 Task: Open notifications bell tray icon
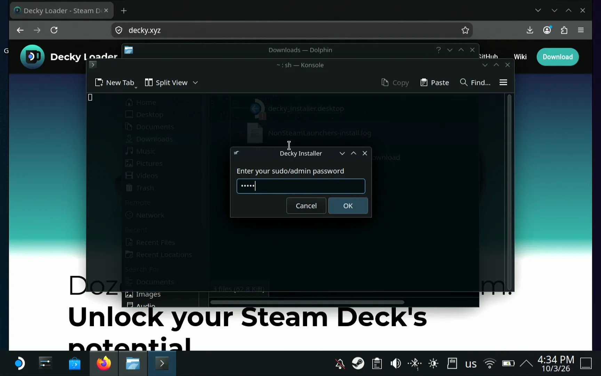[340, 363]
